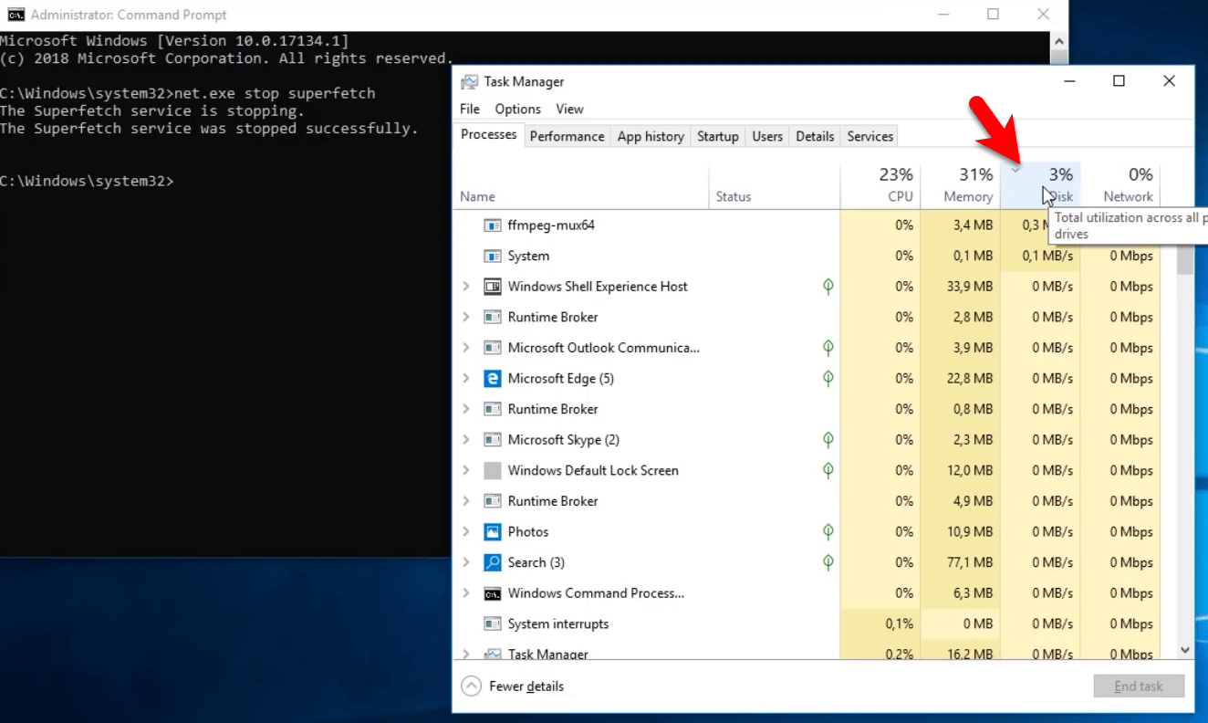Expand the Microsoft Outlook Communica... group
The width and height of the screenshot is (1208, 723).
(466, 348)
